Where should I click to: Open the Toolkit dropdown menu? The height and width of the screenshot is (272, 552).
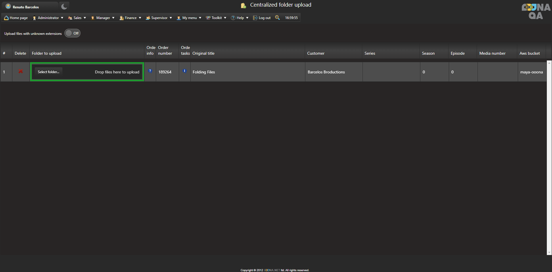[216, 18]
